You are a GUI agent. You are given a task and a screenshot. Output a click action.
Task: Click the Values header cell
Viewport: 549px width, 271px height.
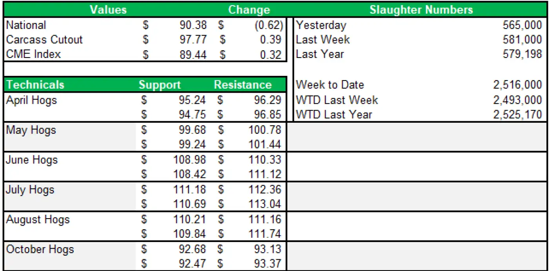pyautogui.click(x=108, y=10)
